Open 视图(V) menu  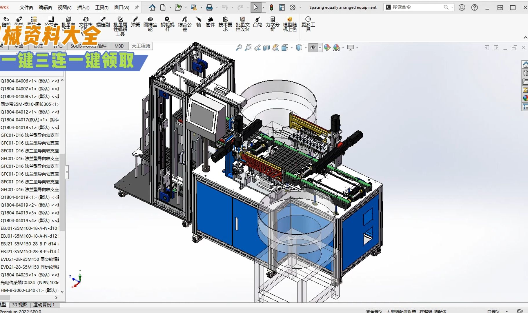pyautogui.click(x=64, y=8)
